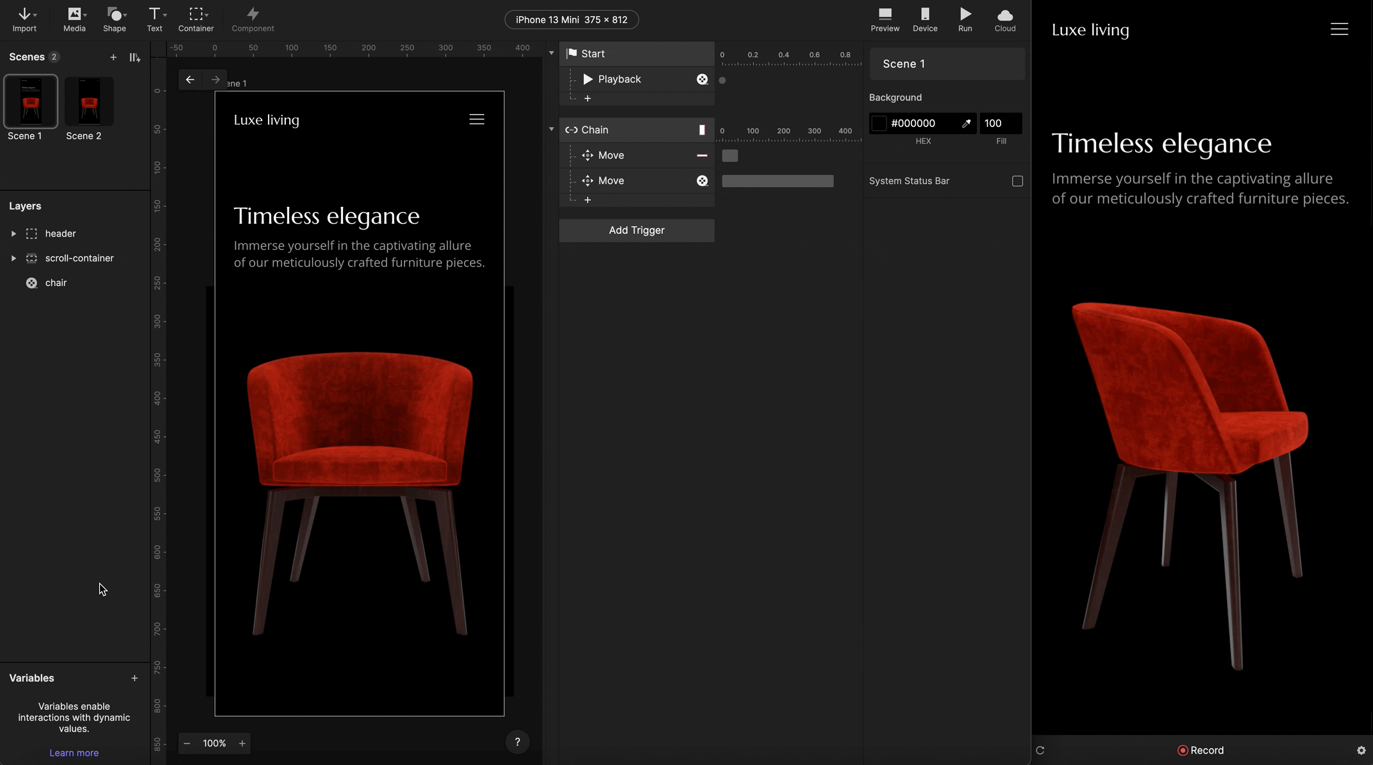This screenshot has height=765, width=1373.
Task: Expand the scroll-container layer
Action: [13, 258]
